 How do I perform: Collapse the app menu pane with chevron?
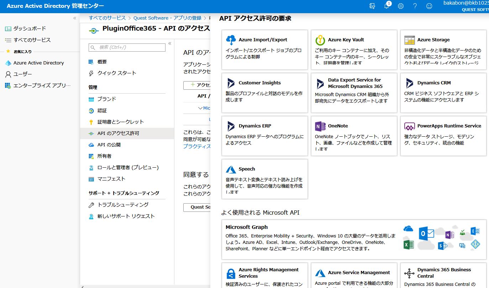(x=170, y=43)
